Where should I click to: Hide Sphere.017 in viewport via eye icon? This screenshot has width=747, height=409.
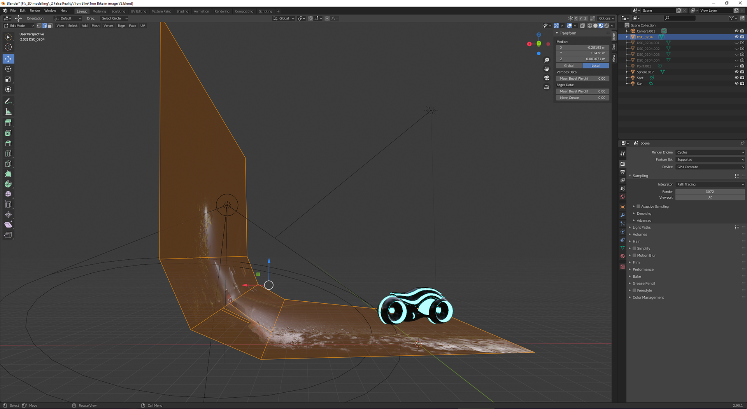click(x=736, y=72)
